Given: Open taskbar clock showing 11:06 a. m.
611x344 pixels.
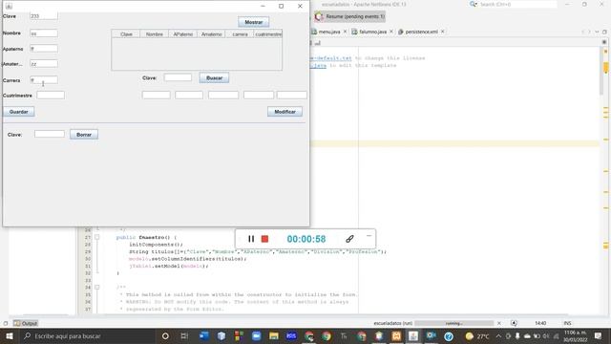Looking at the screenshot, I should coord(575,335).
